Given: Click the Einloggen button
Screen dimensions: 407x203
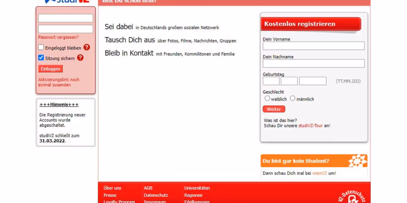Looking at the screenshot, I should coord(50,69).
